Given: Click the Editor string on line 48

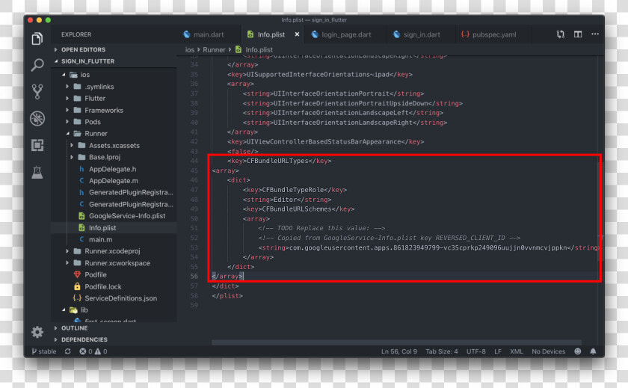Looking at the screenshot, I should tap(285, 200).
